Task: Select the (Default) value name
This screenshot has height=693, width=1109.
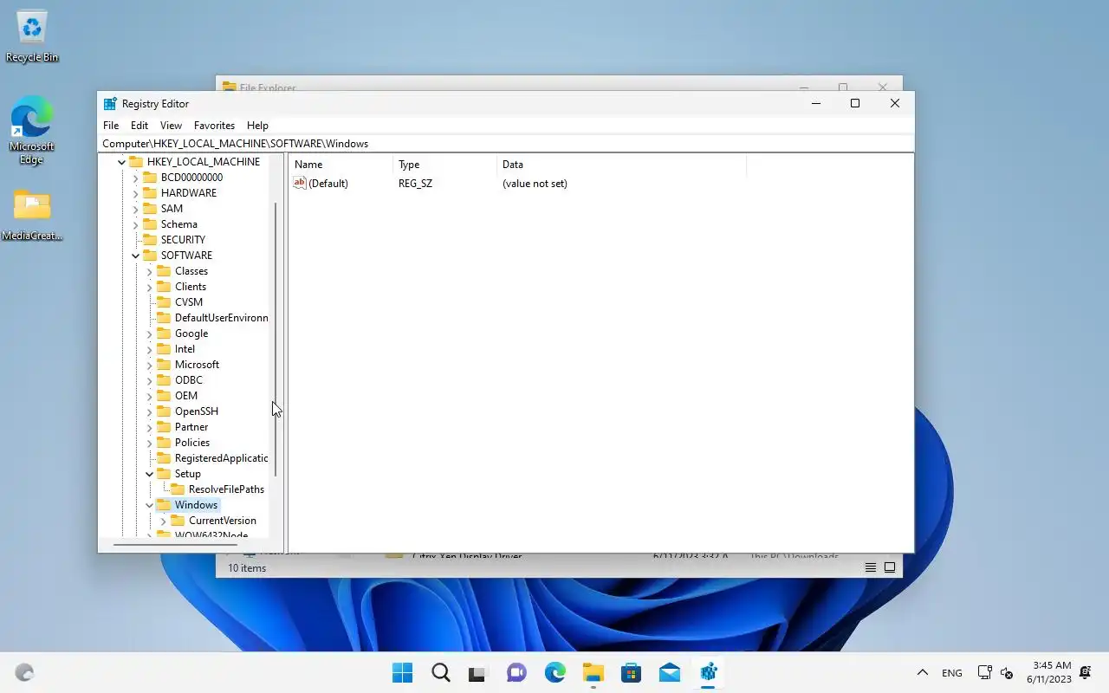Action: 328,184
